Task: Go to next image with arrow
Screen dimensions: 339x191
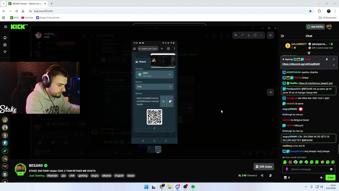Action: [x=270, y=92]
